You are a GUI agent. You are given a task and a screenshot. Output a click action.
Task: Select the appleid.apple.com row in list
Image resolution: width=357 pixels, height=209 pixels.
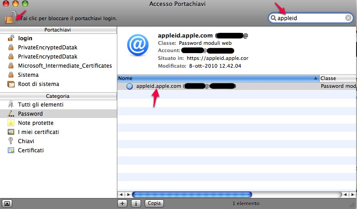click(x=237, y=86)
